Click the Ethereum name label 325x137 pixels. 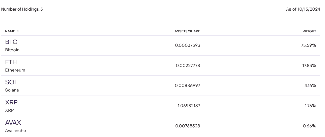click(x=15, y=70)
